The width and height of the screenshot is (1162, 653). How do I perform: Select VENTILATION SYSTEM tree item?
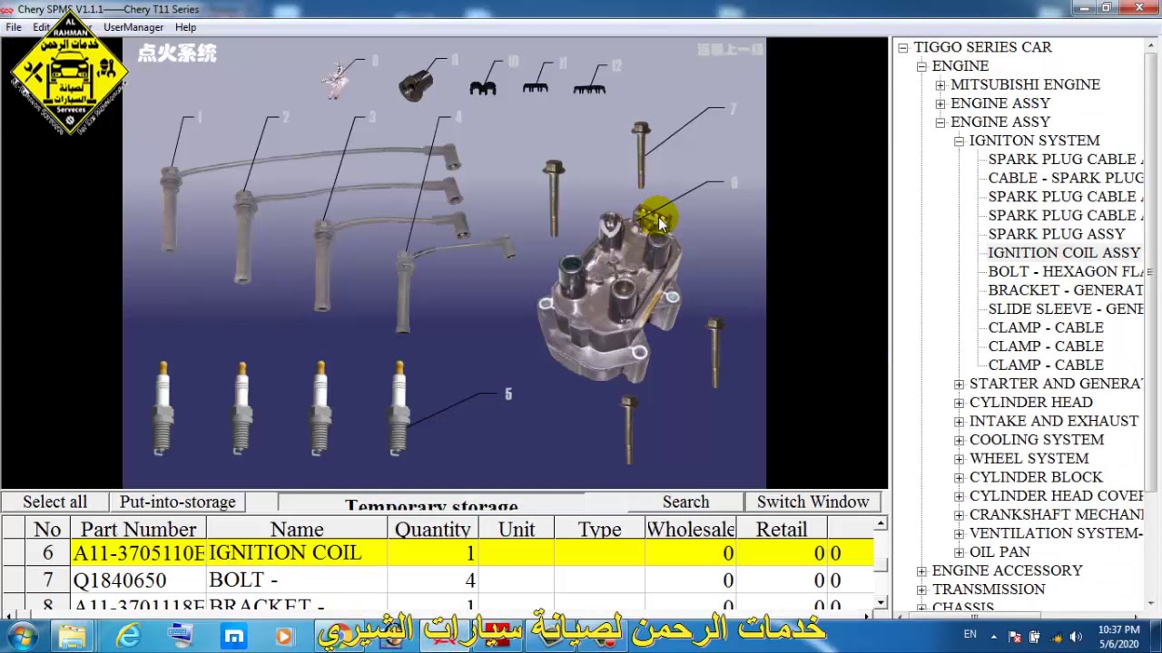coord(1057,533)
